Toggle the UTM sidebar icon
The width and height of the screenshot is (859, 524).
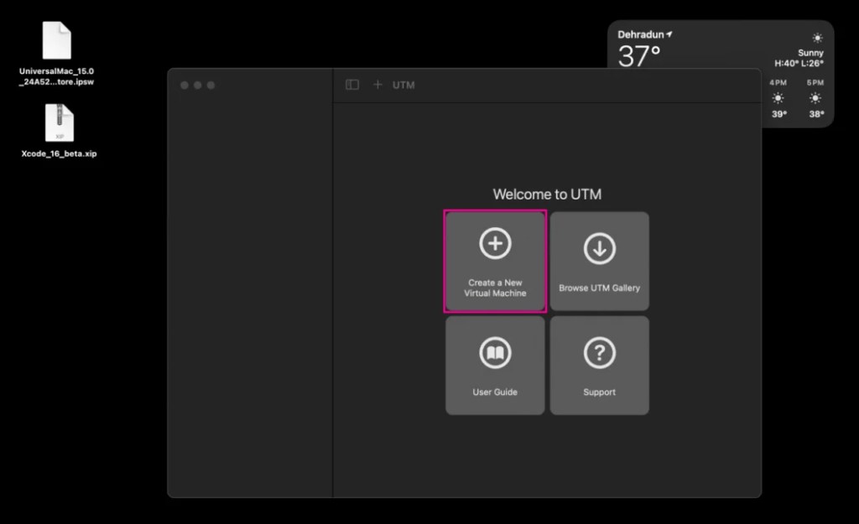click(352, 85)
